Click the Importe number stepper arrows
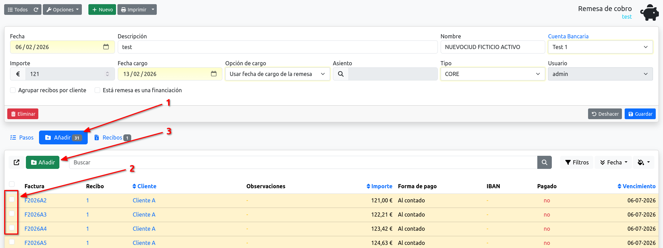Screen dimensions: 663x248 pyautogui.click(x=107, y=74)
